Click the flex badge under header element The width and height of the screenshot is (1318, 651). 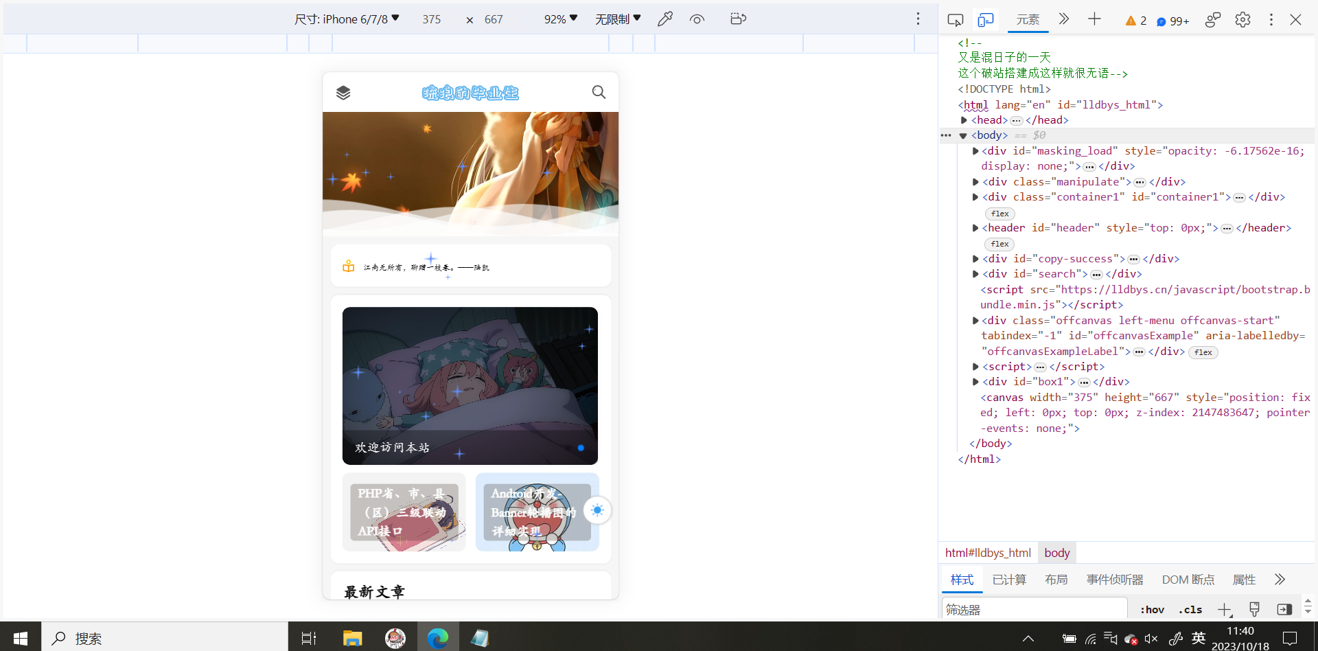coord(999,244)
